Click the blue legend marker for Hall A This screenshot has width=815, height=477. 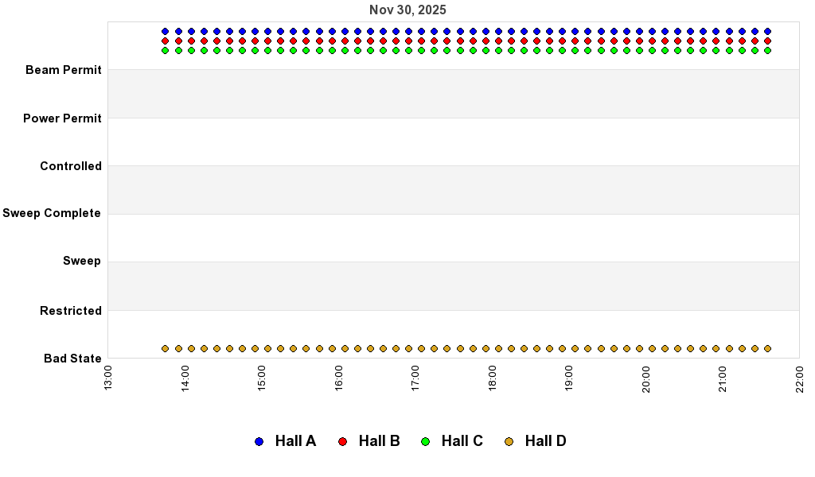(x=258, y=440)
